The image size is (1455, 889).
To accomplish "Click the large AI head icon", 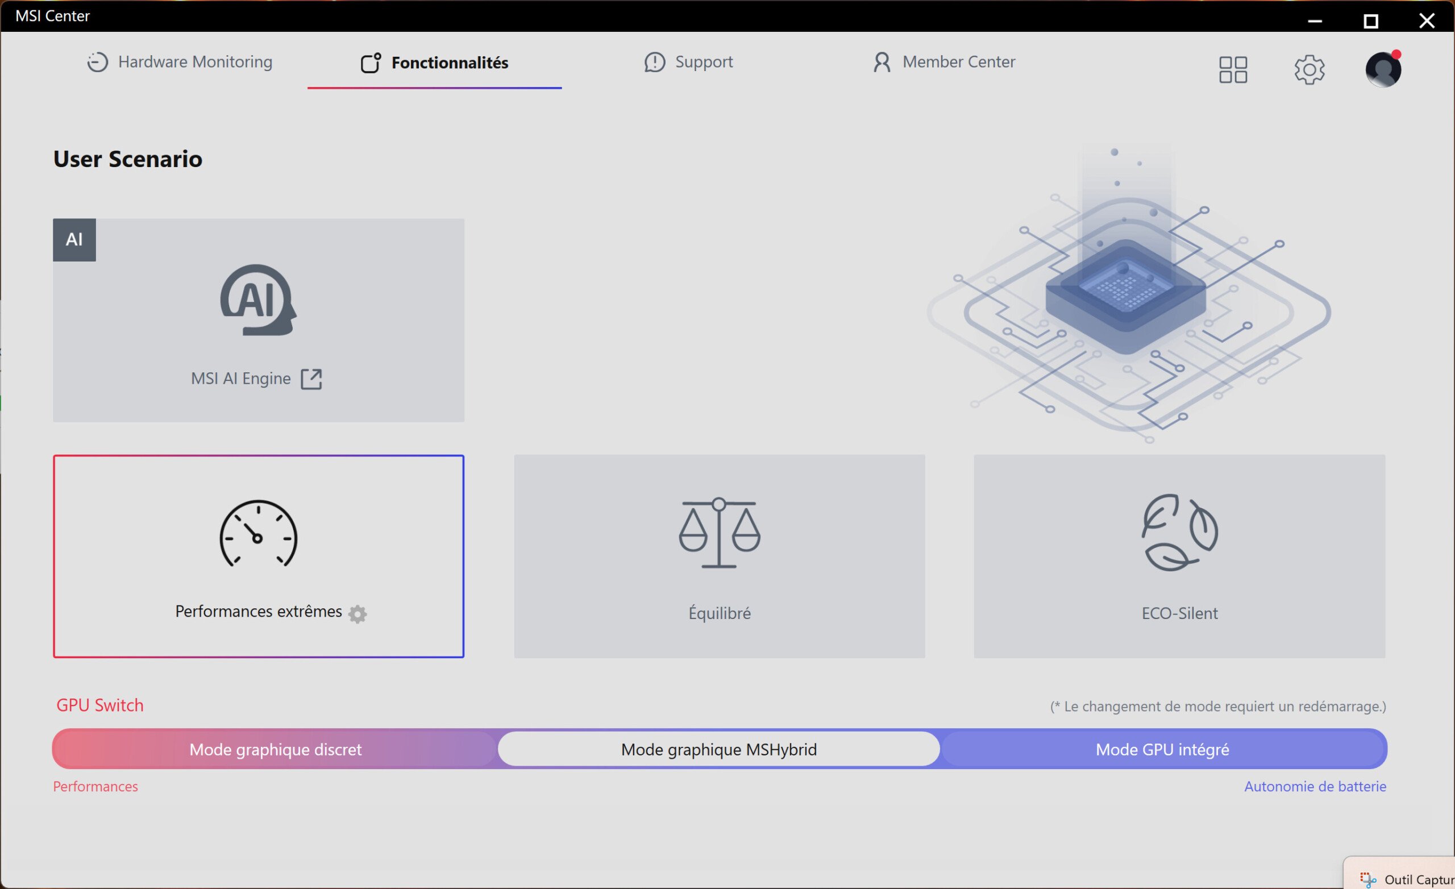I will 258,300.
